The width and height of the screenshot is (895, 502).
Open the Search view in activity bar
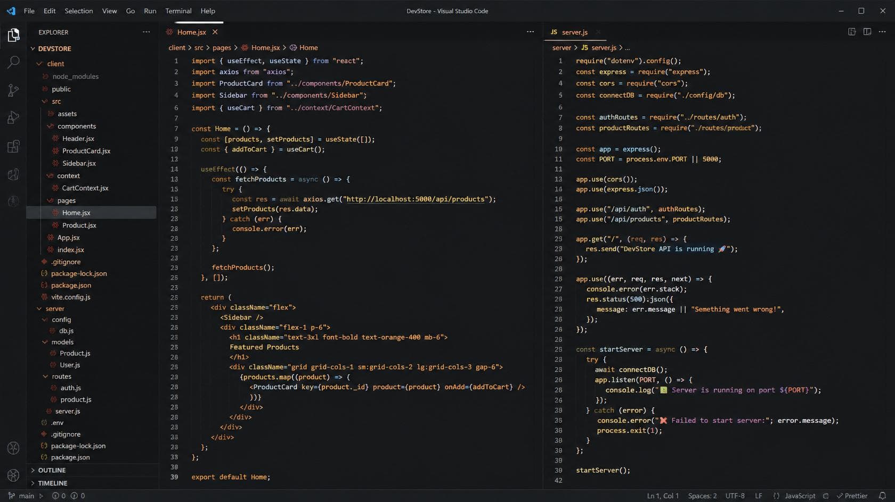(13, 62)
